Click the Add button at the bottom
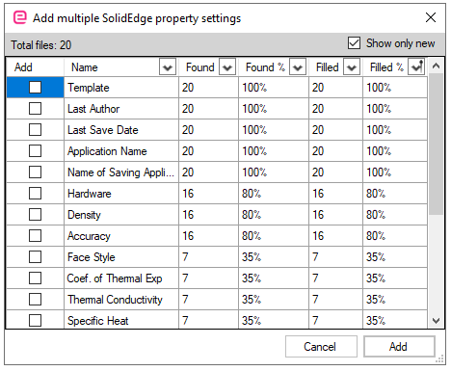The image size is (451, 371). point(399,347)
